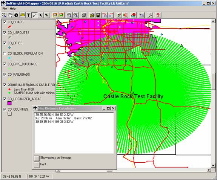
Task: Click the red question mark help icon
Action: [x=158, y=15]
